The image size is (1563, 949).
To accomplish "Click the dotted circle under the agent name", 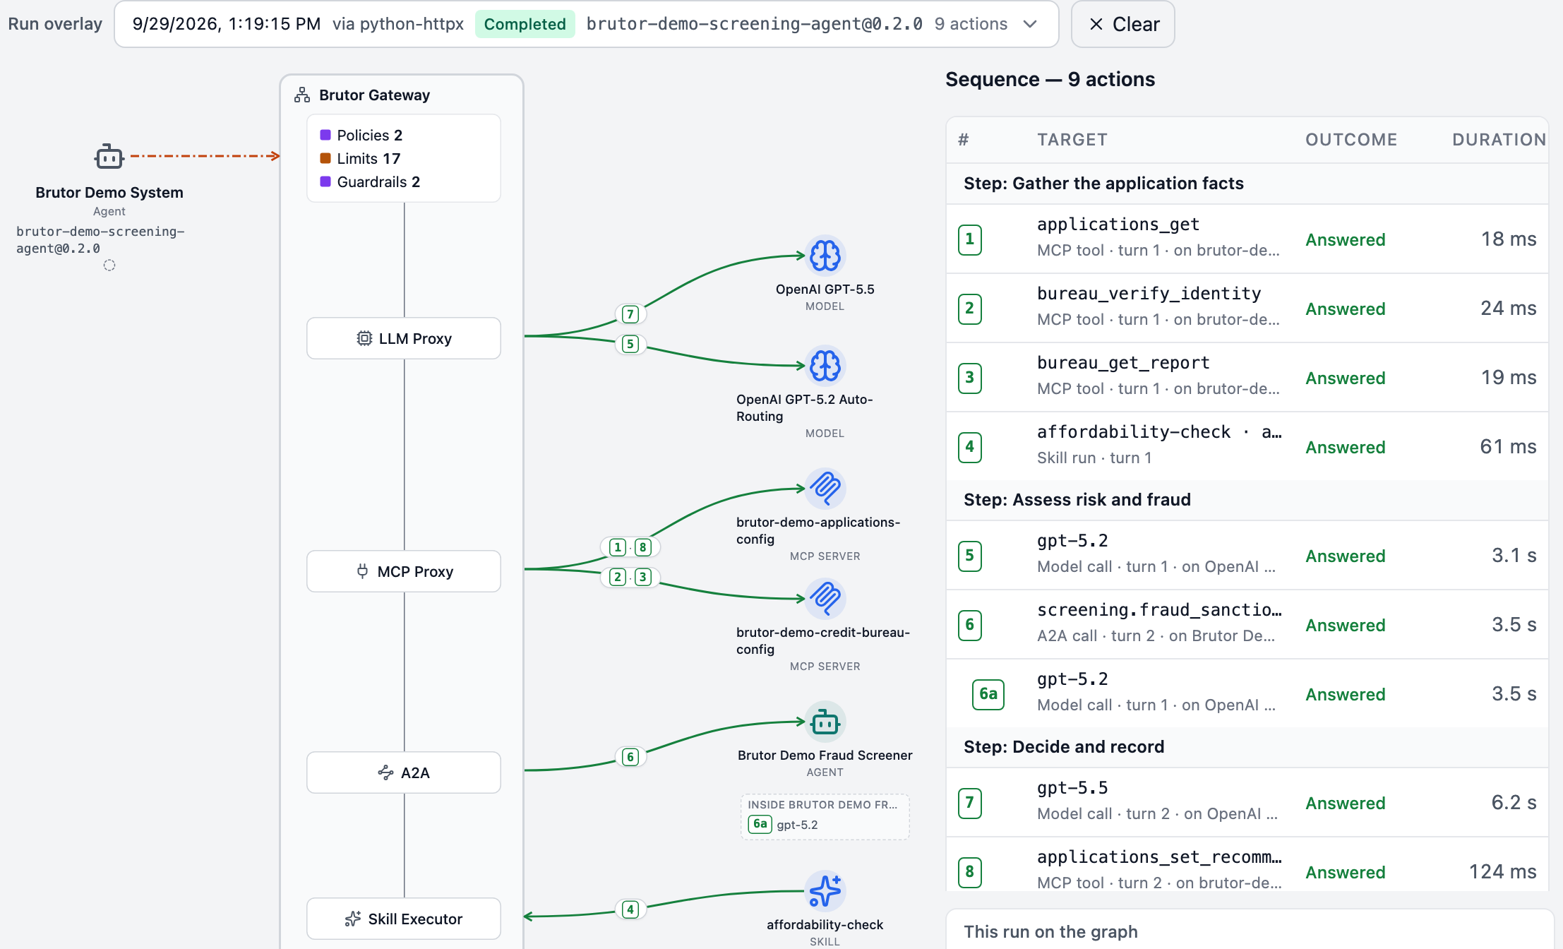I will 109,265.
